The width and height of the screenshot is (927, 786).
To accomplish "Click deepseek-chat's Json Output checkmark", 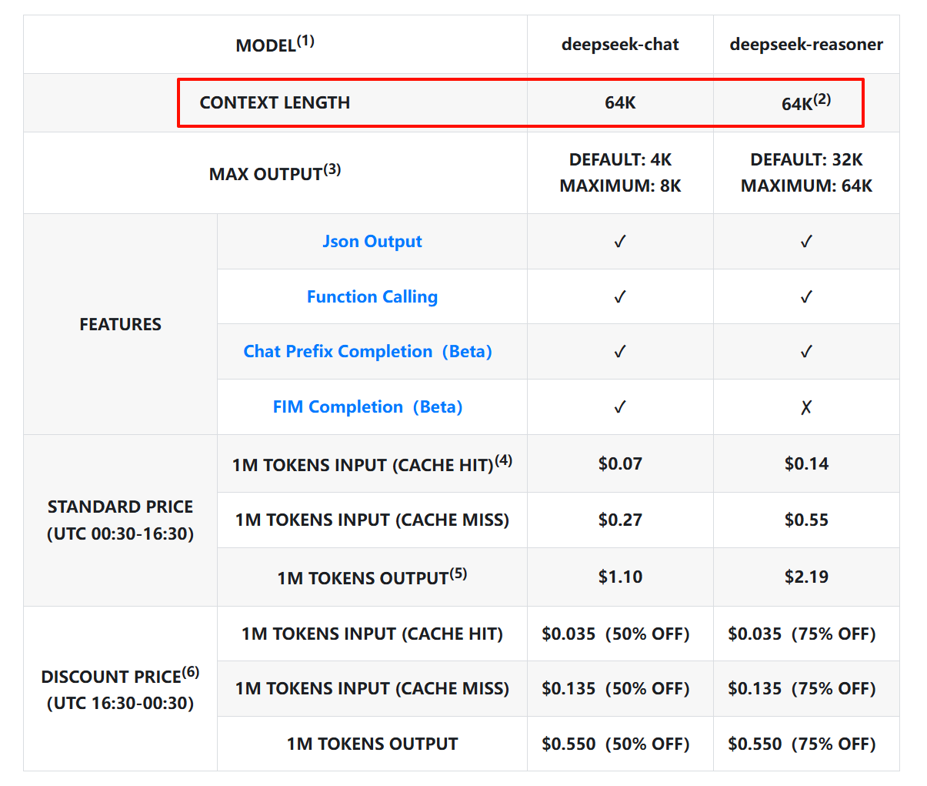I will pyautogui.click(x=620, y=242).
